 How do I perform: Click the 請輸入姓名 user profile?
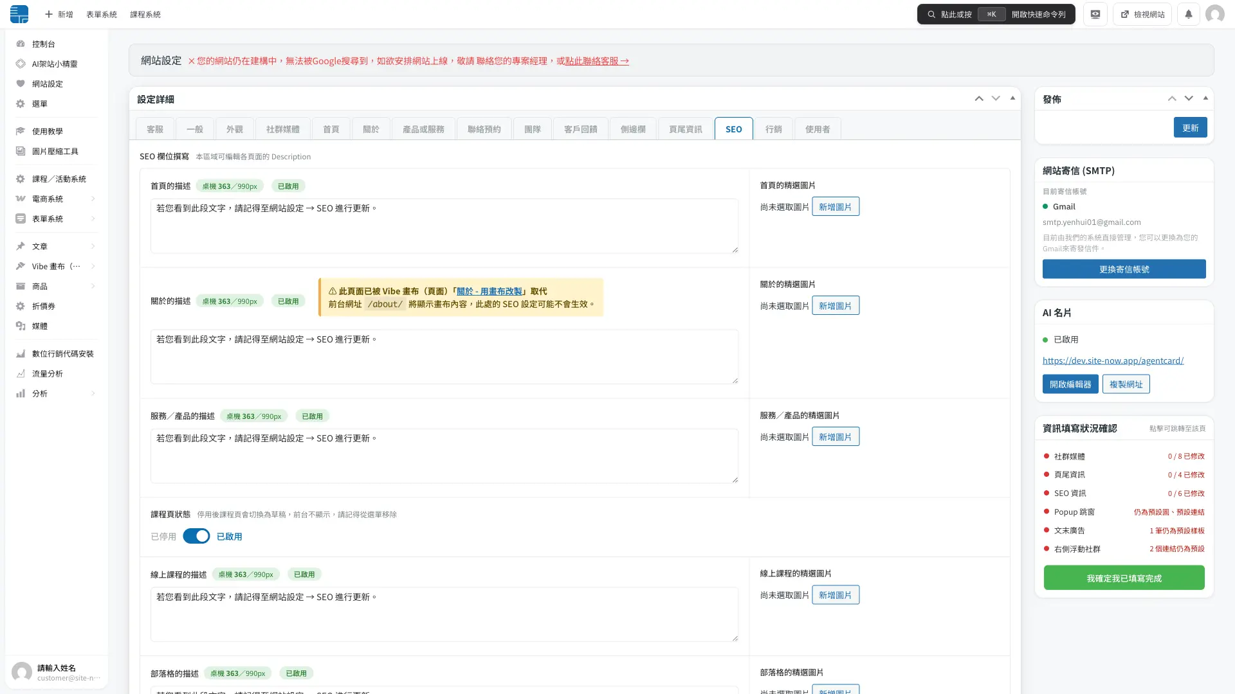pos(57,672)
